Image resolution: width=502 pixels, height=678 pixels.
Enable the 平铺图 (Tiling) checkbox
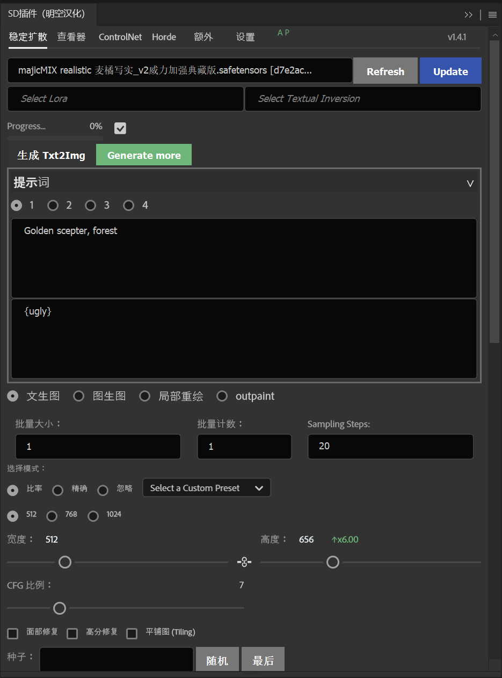(x=132, y=633)
